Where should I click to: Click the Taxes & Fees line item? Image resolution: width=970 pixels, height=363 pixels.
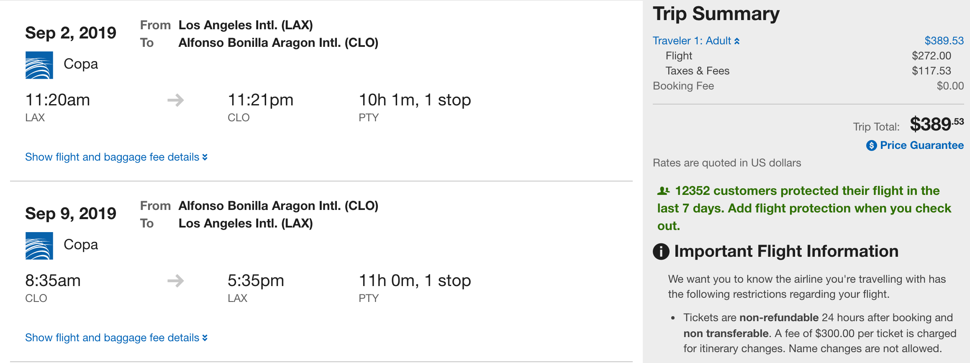point(697,71)
